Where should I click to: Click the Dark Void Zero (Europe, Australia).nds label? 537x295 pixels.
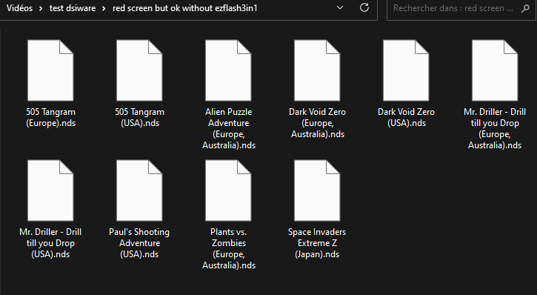click(318, 123)
